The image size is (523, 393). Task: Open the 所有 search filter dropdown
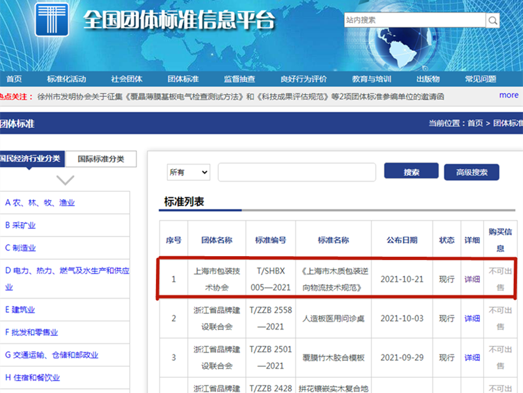point(188,172)
